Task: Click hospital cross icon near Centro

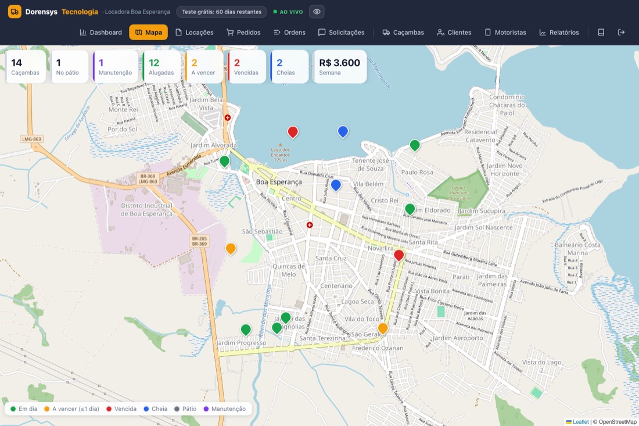Action: point(310,224)
